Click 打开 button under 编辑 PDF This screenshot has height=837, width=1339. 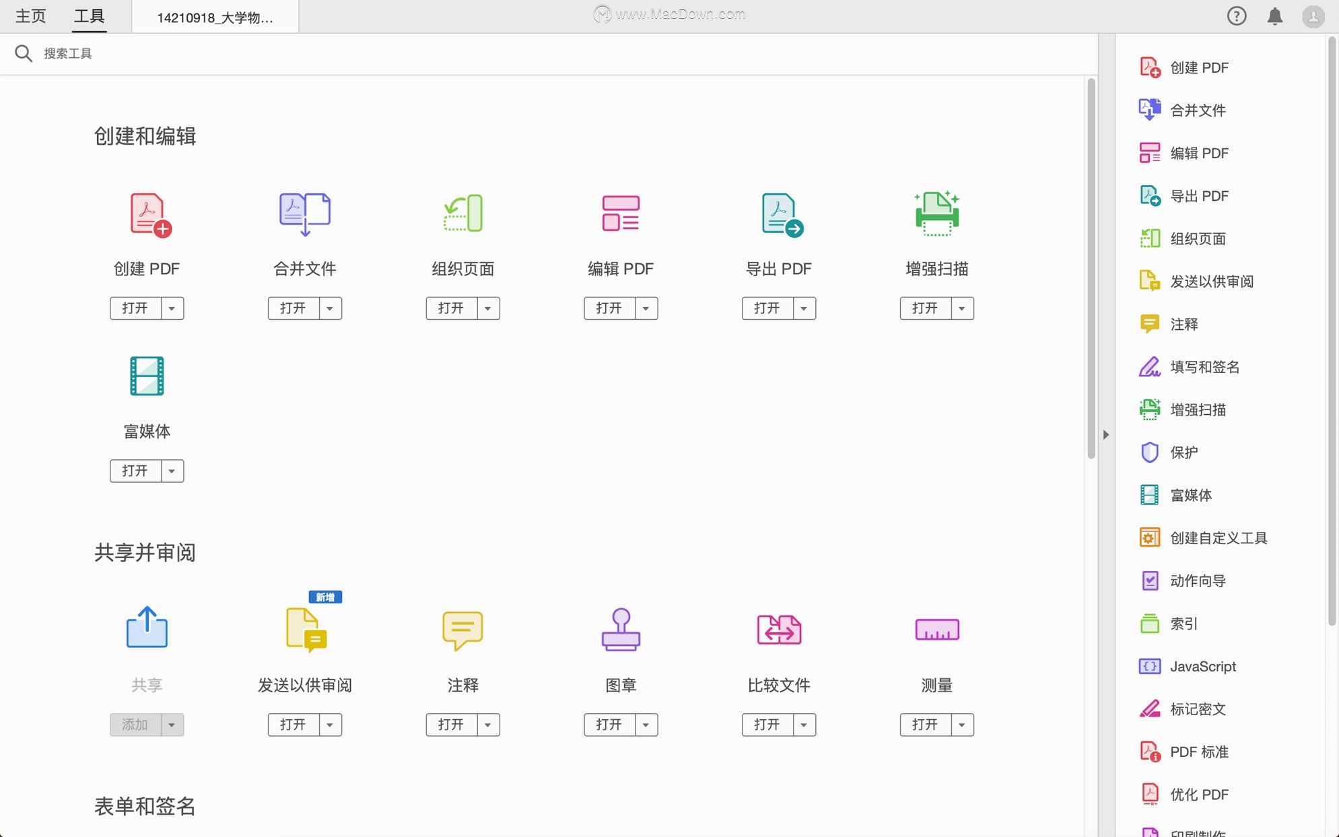[x=609, y=308]
